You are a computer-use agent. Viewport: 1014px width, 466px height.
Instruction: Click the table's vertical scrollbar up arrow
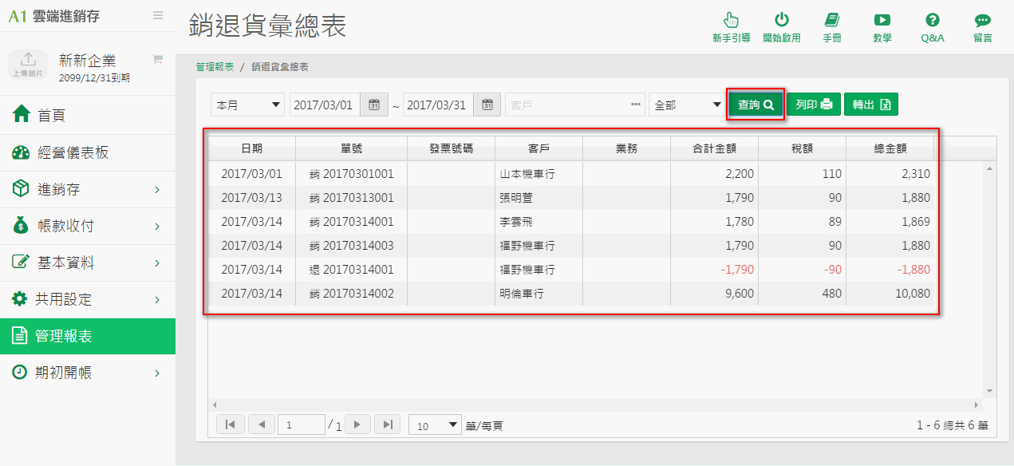coord(989,168)
